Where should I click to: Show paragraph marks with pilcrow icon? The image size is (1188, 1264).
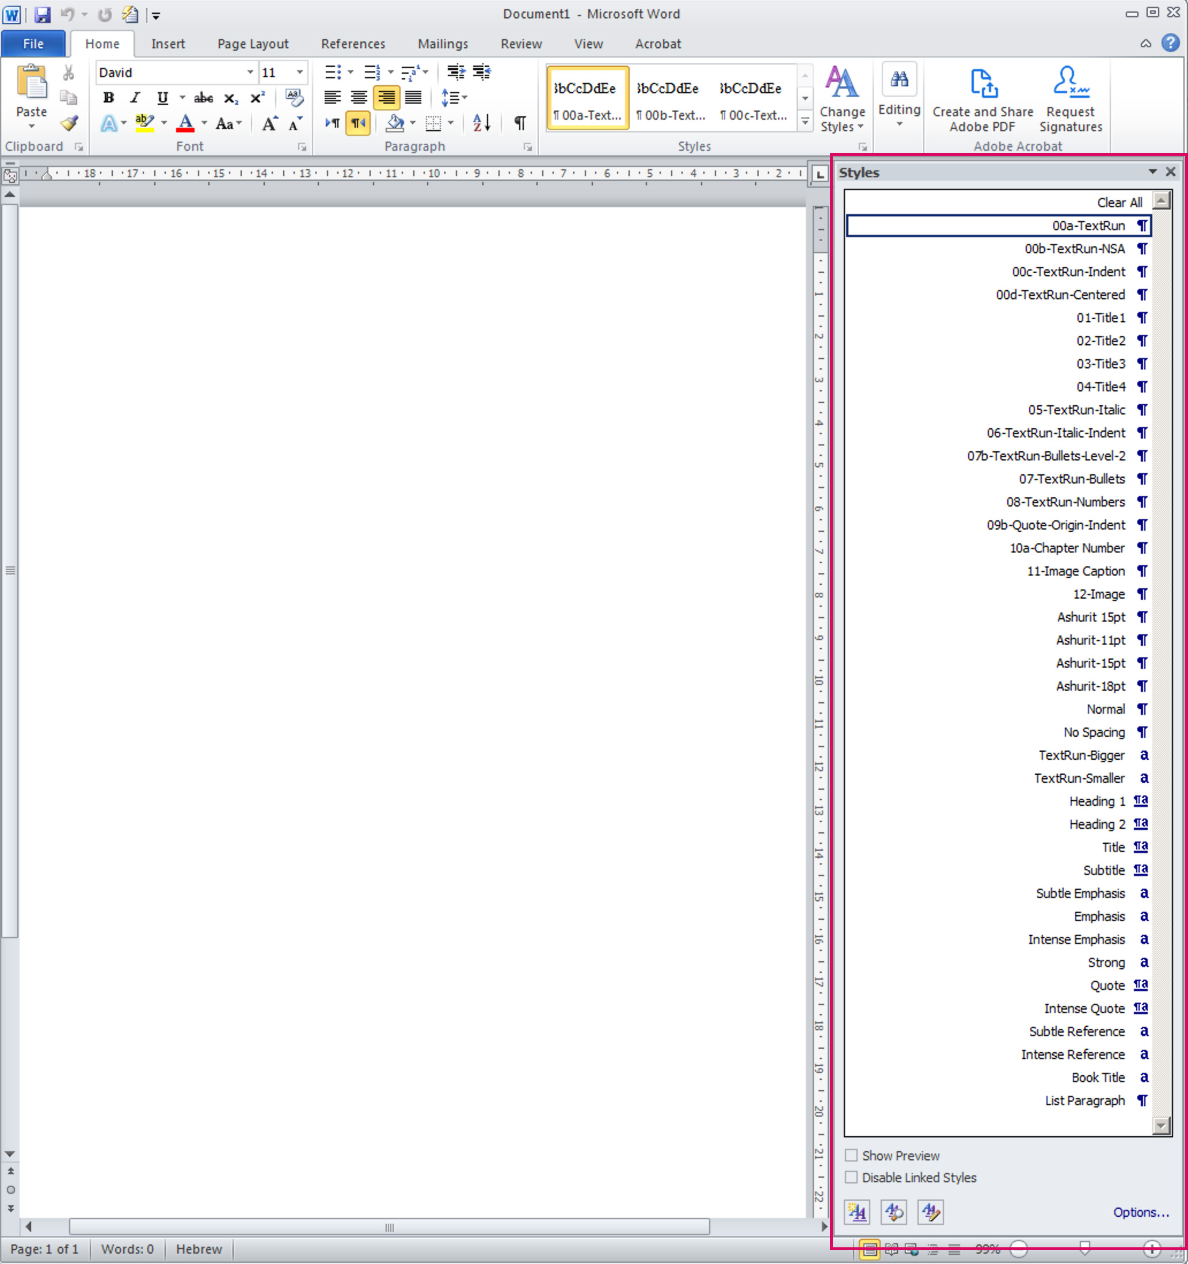[x=519, y=123]
